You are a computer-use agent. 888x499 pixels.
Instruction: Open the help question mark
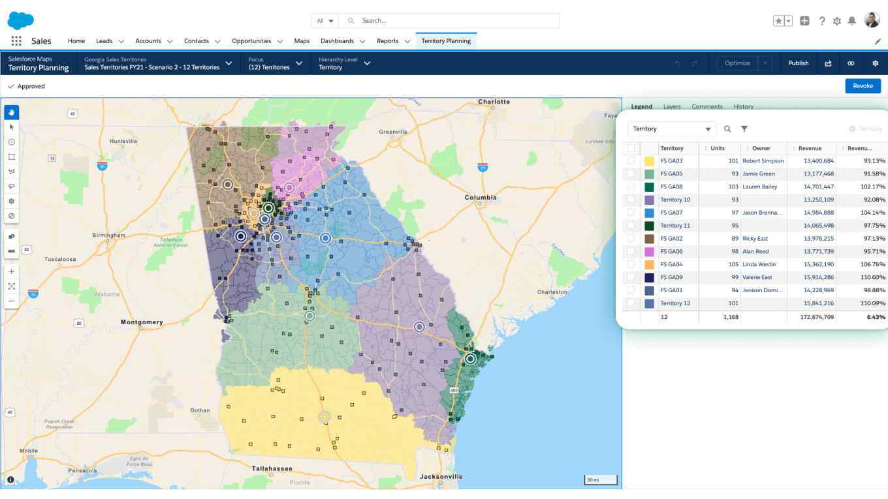point(822,21)
